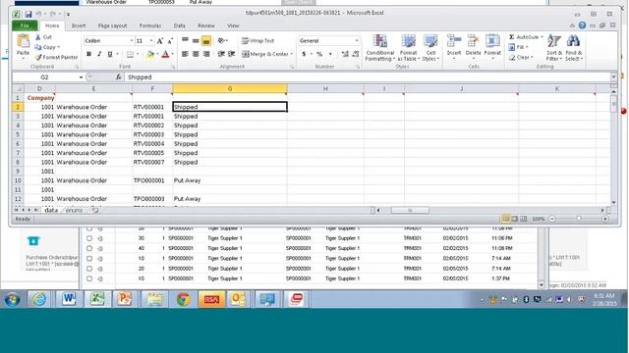The image size is (629, 353).
Task: Select radio button for 1:37 PM row
Action: 89,278
